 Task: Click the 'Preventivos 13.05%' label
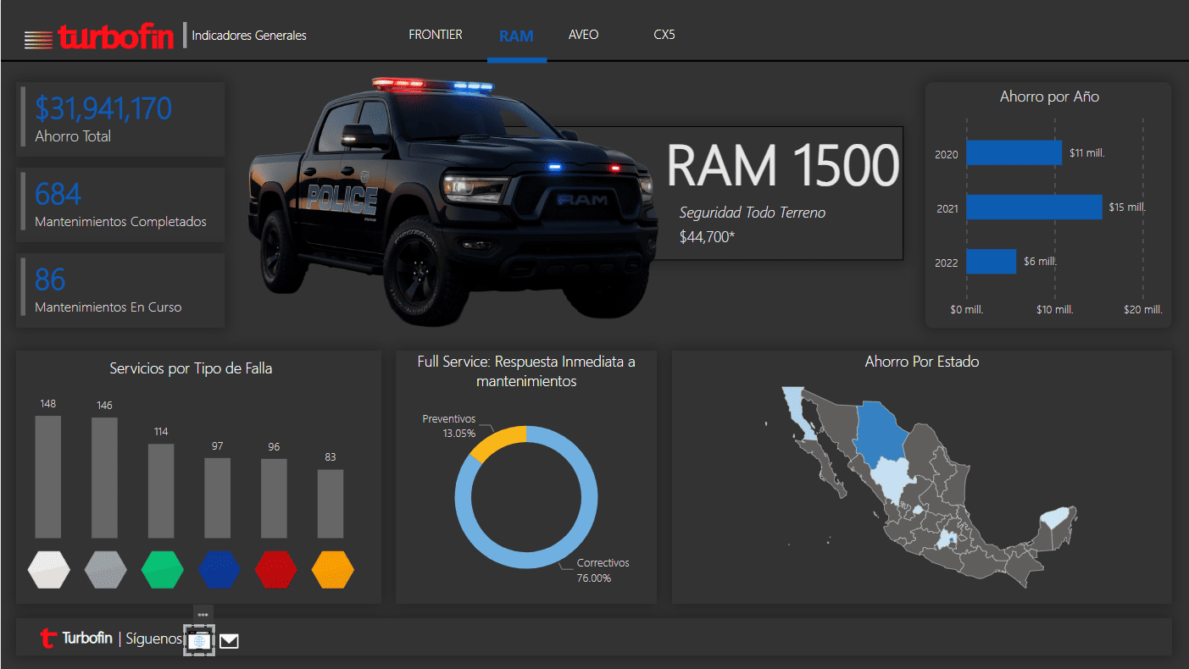click(448, 426)
